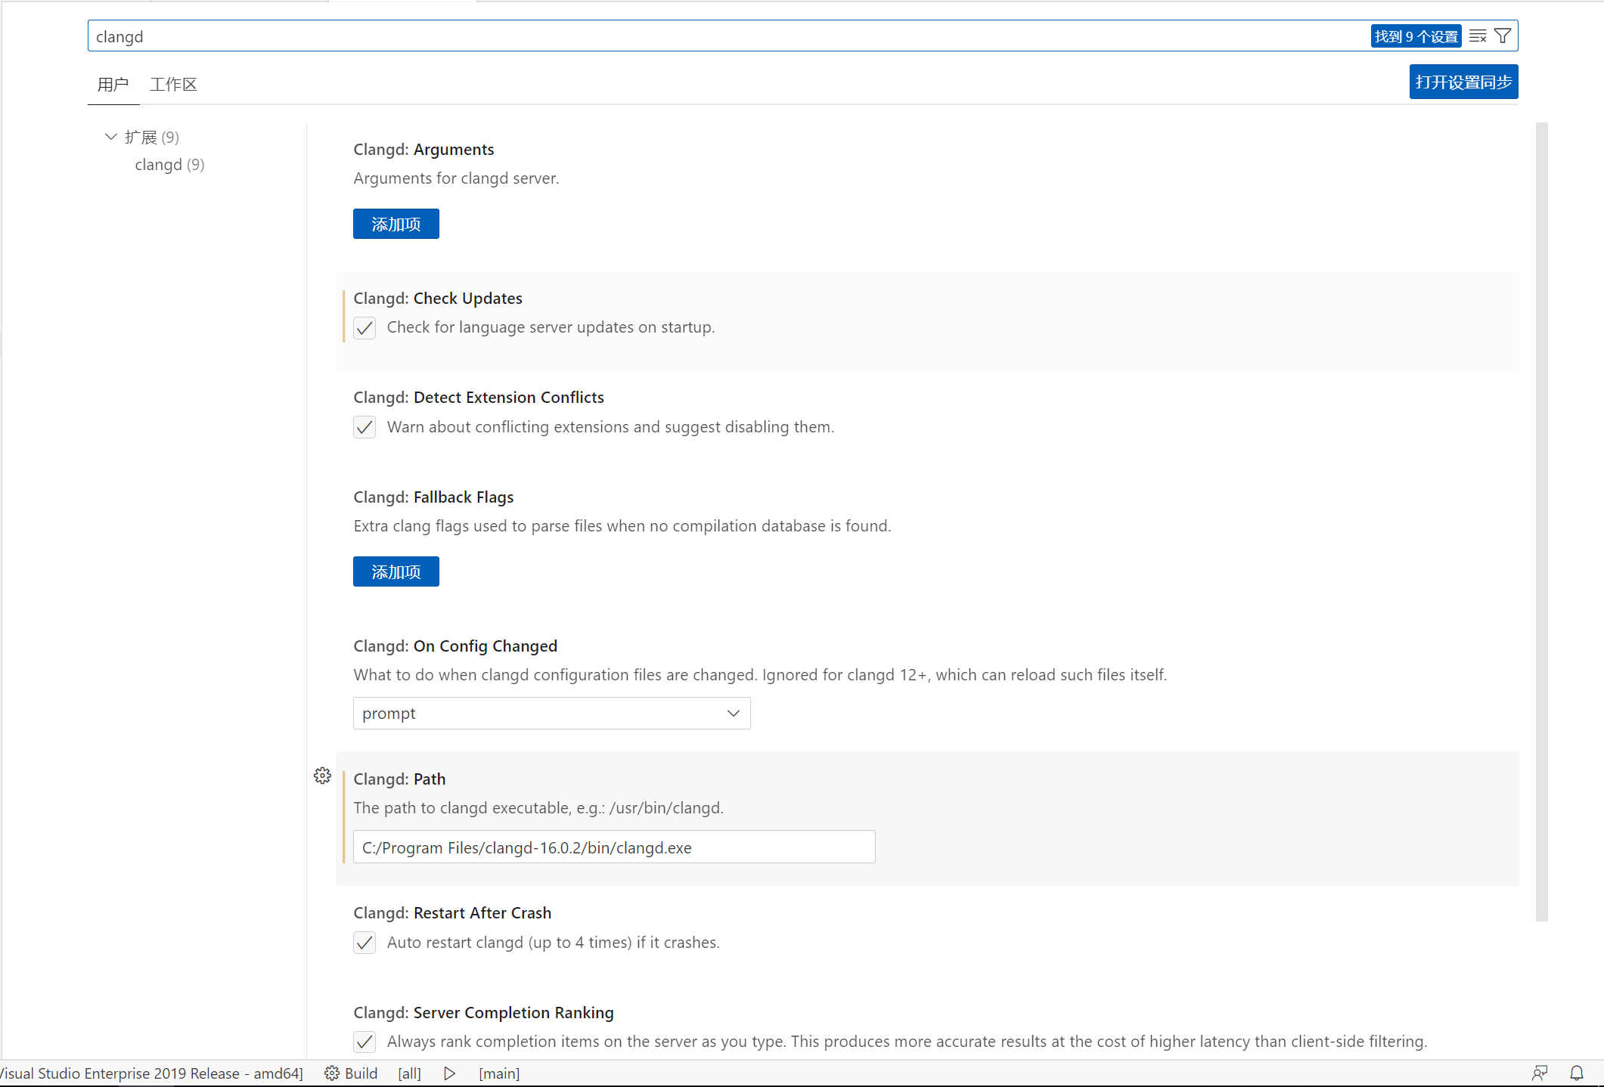This screenshot has height=1087, width=1604.
Task: Open the notifications bell in status bar
Action: pos(1578,1073)
